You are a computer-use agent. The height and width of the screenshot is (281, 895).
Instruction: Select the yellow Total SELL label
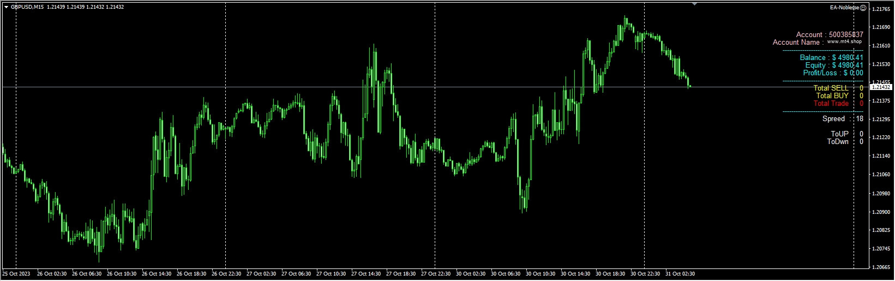pos(831,88)
